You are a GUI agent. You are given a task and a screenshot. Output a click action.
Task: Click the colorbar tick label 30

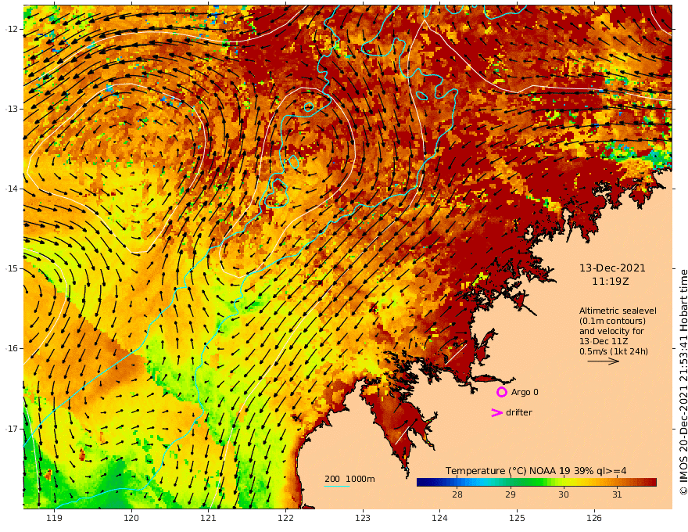tap(564, 494)
